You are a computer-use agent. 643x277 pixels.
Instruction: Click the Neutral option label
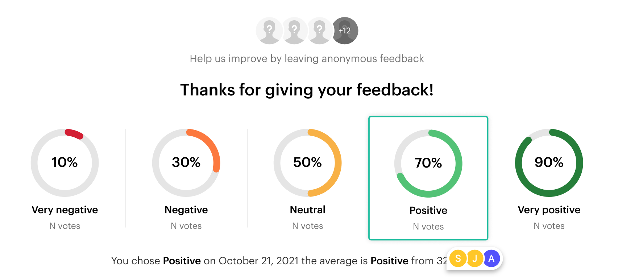(308, 210)
